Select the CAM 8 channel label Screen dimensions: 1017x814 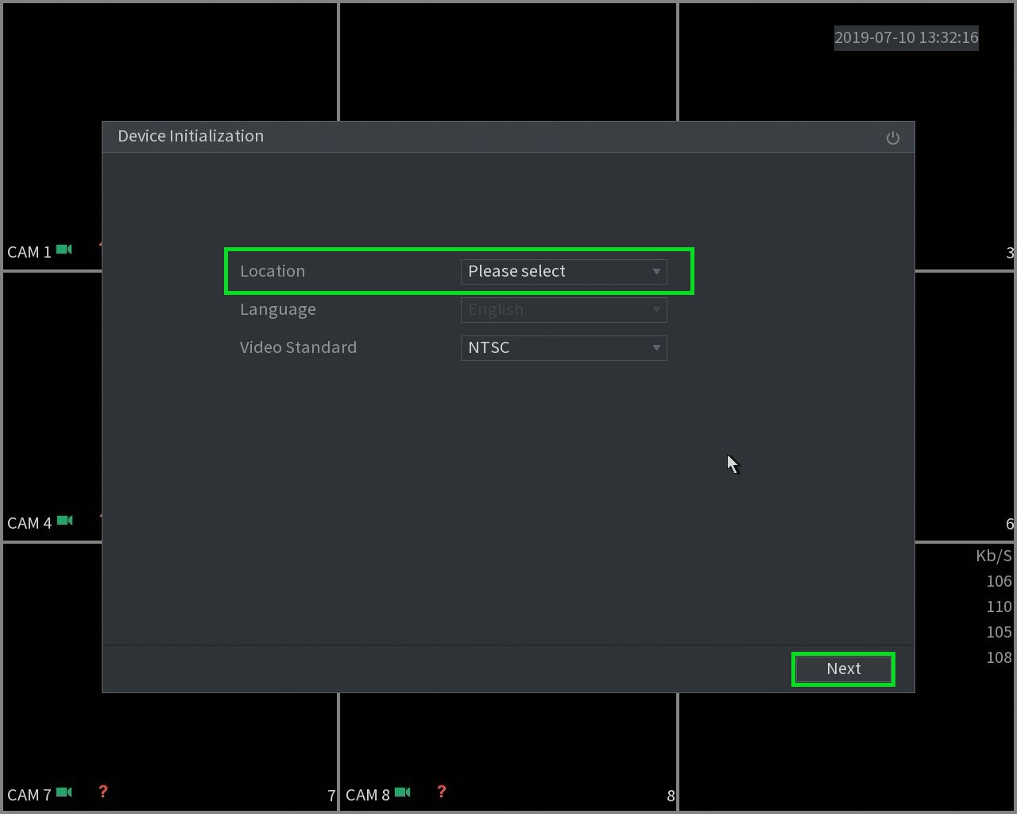(367, 795)
